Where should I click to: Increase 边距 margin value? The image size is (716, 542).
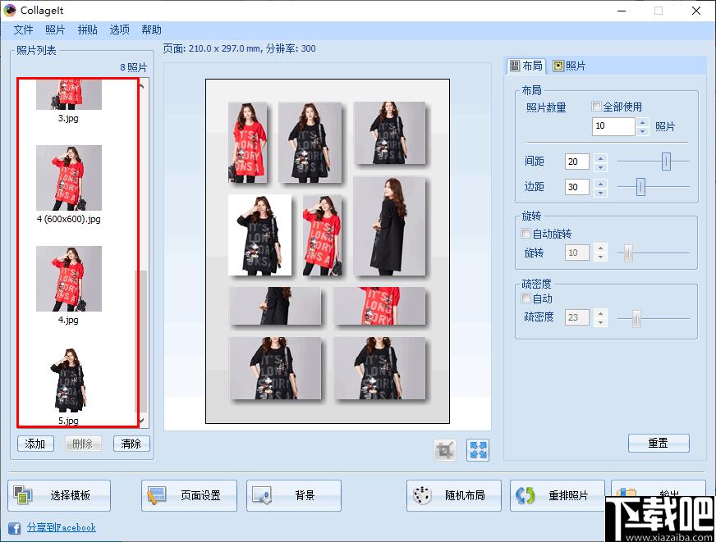[x=600, y=183]
